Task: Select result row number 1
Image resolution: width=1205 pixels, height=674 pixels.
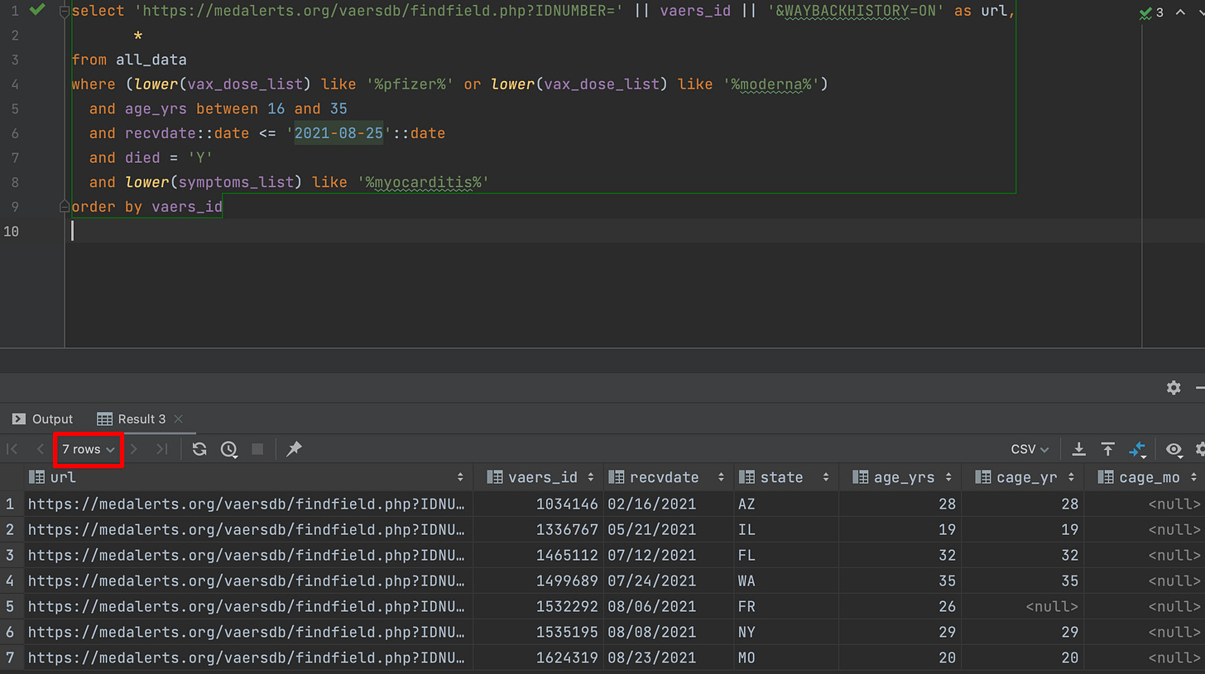Action: click(11, 504)
